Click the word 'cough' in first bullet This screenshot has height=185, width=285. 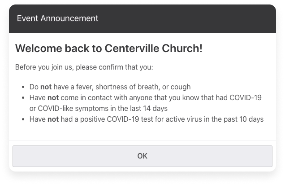[181, 87]
